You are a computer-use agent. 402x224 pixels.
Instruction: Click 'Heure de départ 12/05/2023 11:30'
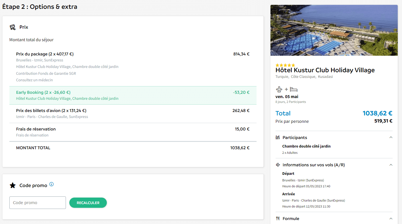click(306, 207)
